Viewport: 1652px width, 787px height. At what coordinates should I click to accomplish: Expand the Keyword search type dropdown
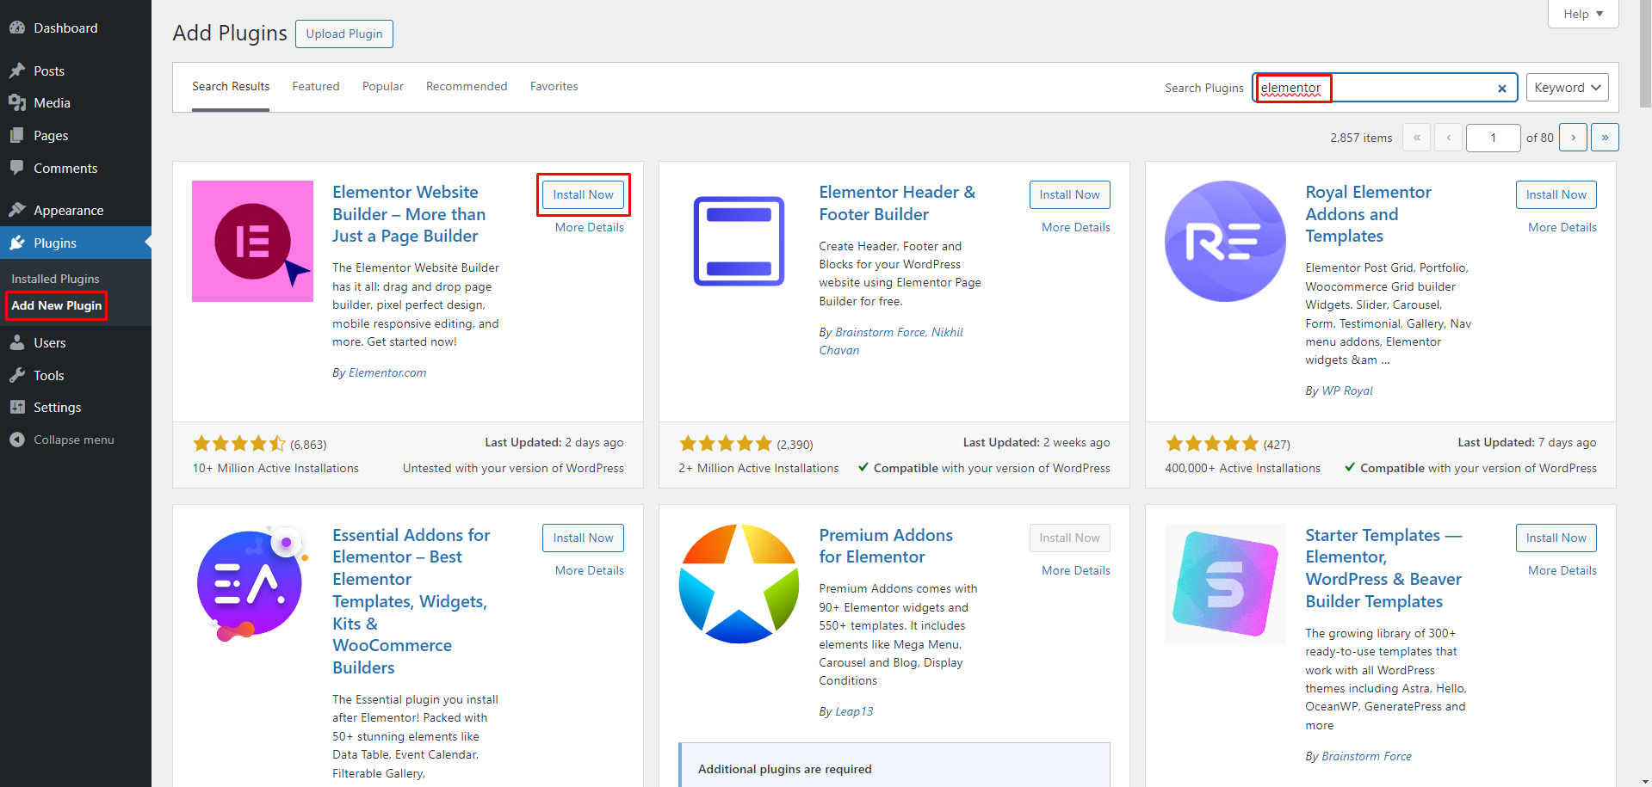pyautogui.click(x=1567, y=88)
